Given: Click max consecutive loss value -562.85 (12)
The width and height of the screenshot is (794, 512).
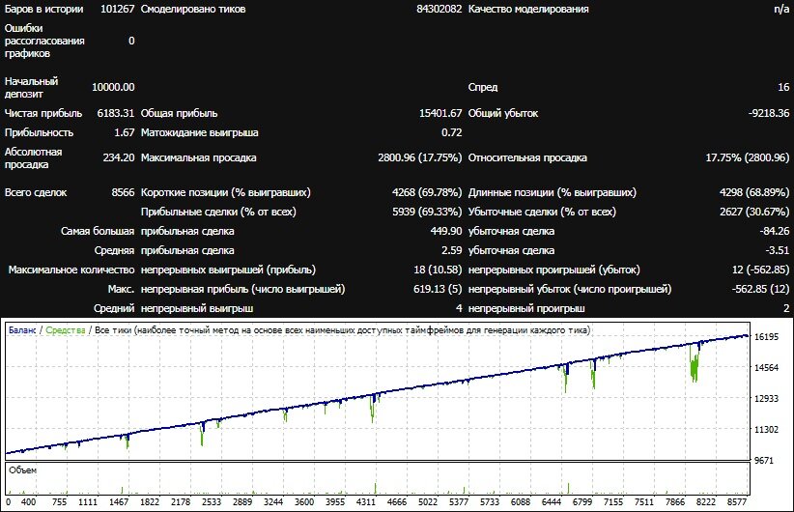Looking at the screenshot, I should (760, 289).
